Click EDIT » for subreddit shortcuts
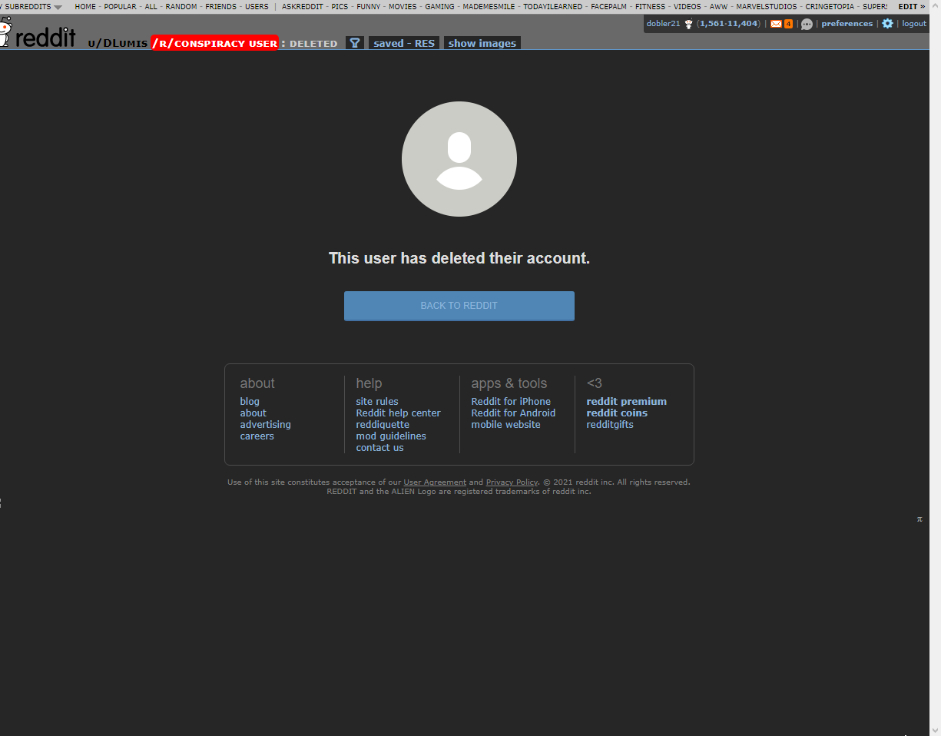This screenshot has width=941, height=736. coord(912,6)
